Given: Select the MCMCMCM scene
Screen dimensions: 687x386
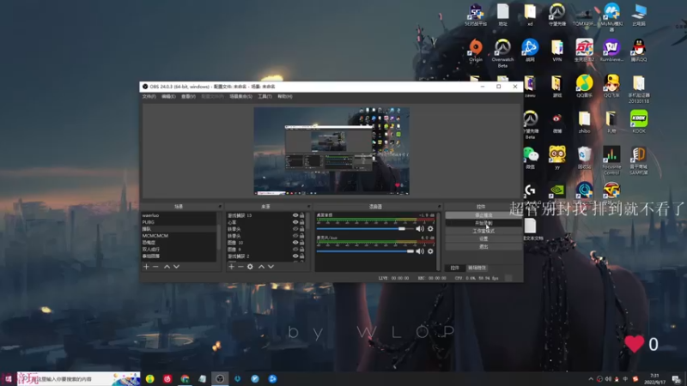Looking at the screenshot, I should [x=179, y=236].
